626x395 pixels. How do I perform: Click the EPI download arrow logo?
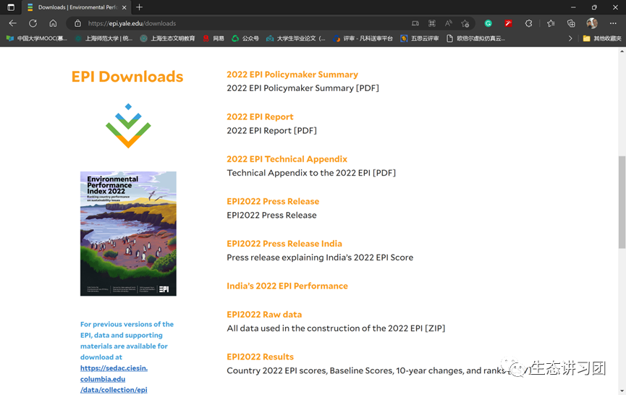(x=128, y=126)
